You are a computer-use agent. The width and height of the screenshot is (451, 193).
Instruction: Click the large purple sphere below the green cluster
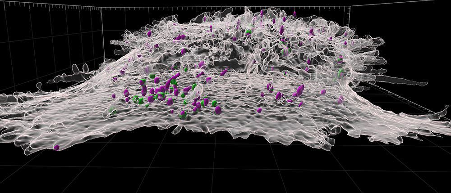pyautogui.click(x=218, y=110)
